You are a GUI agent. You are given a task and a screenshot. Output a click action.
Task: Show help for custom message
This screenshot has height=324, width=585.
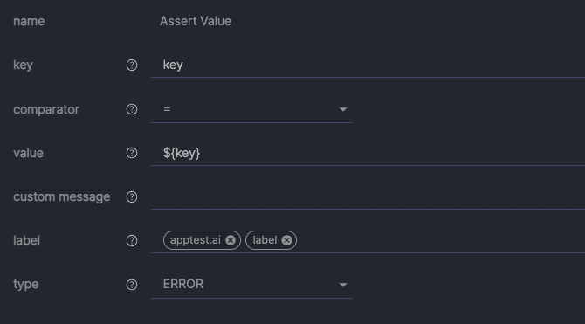[x=132, y=197]
